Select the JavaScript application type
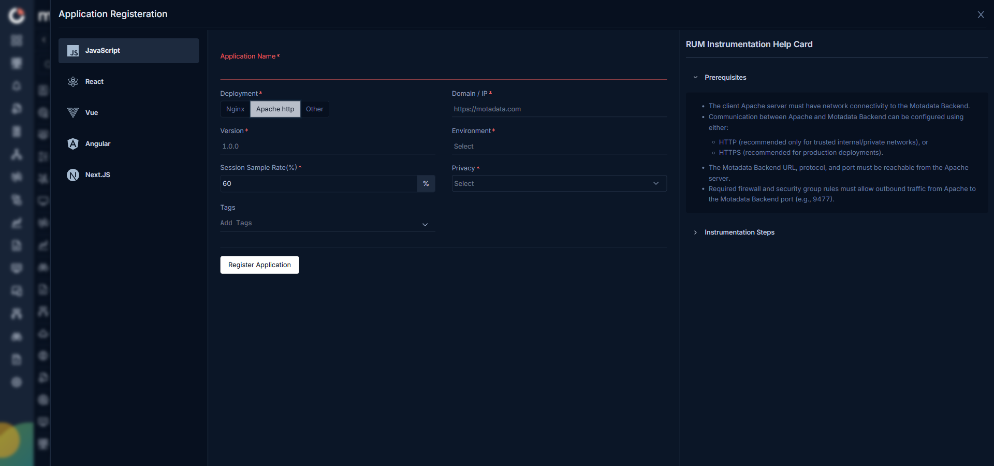Viewport: 994px width, 466px height. [x=128, y=51]
